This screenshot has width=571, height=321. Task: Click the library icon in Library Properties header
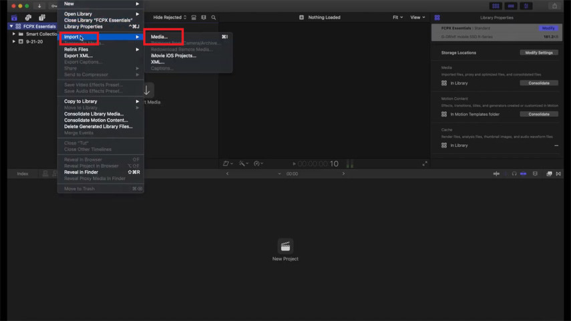(x=437, y=17)
